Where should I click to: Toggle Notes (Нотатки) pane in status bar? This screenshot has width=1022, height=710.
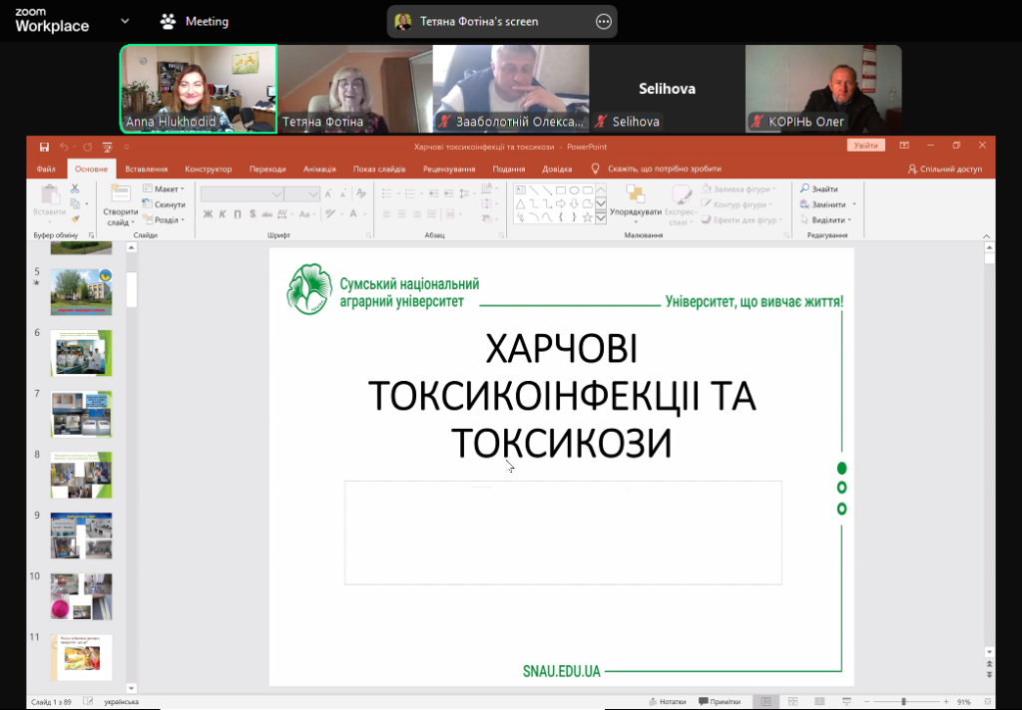pyautogui.click(x=666, y=701)
